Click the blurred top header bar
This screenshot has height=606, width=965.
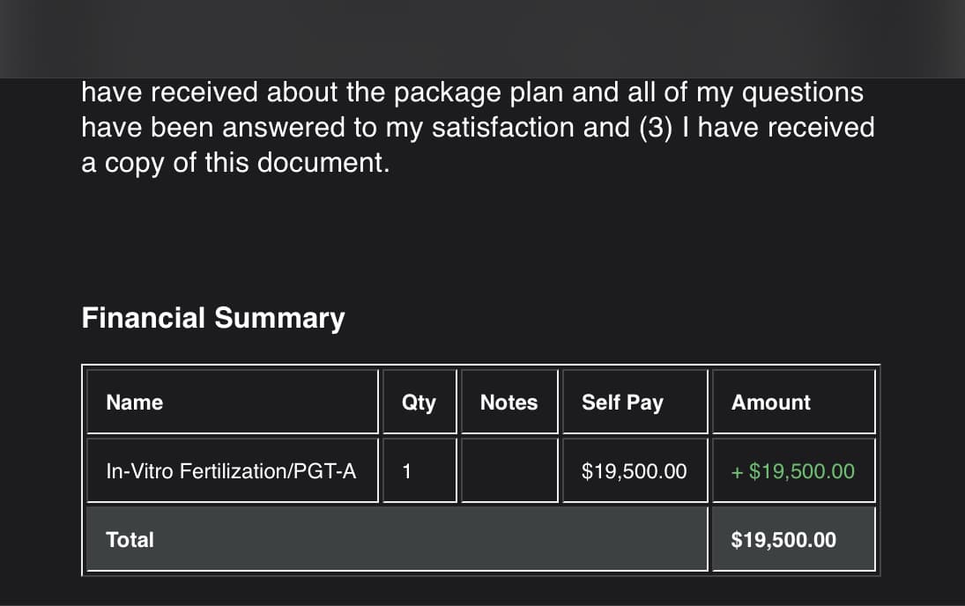pos(483,39)
